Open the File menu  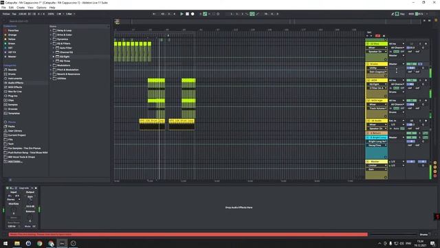point(3,8)
